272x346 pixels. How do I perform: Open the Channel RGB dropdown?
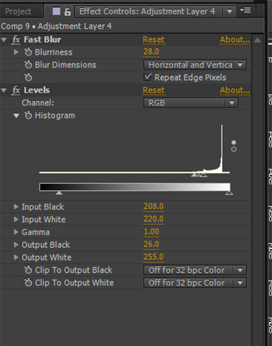191,103
